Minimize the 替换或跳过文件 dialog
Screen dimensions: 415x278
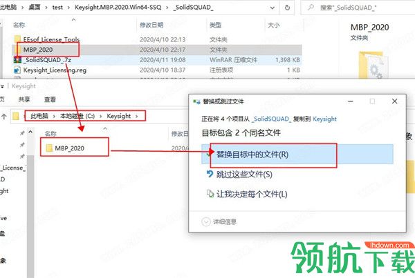click(351, 101)
